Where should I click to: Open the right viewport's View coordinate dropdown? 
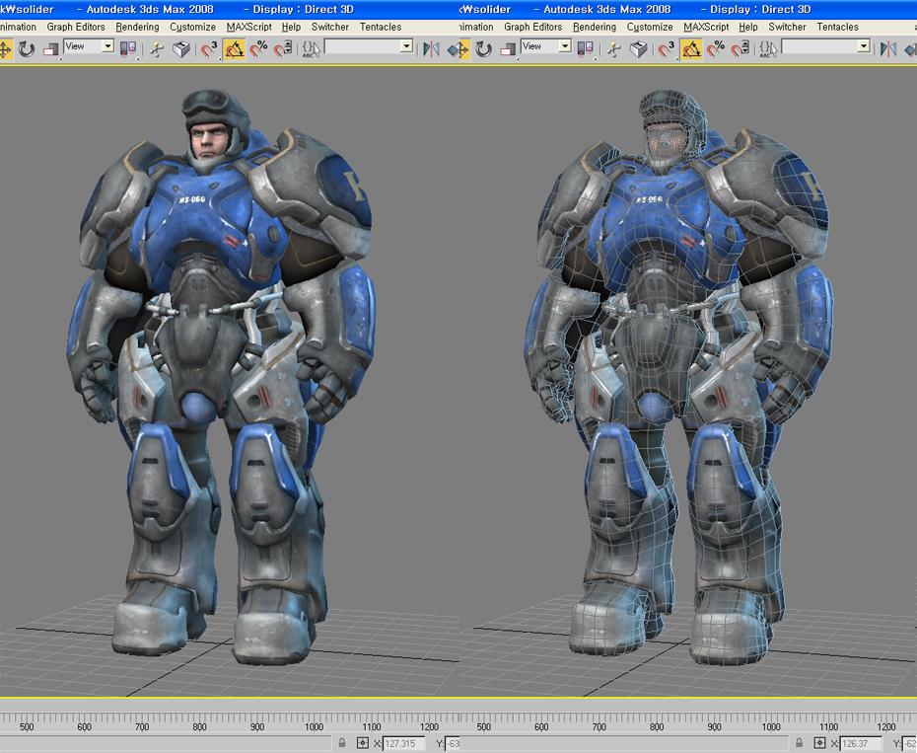545,46
